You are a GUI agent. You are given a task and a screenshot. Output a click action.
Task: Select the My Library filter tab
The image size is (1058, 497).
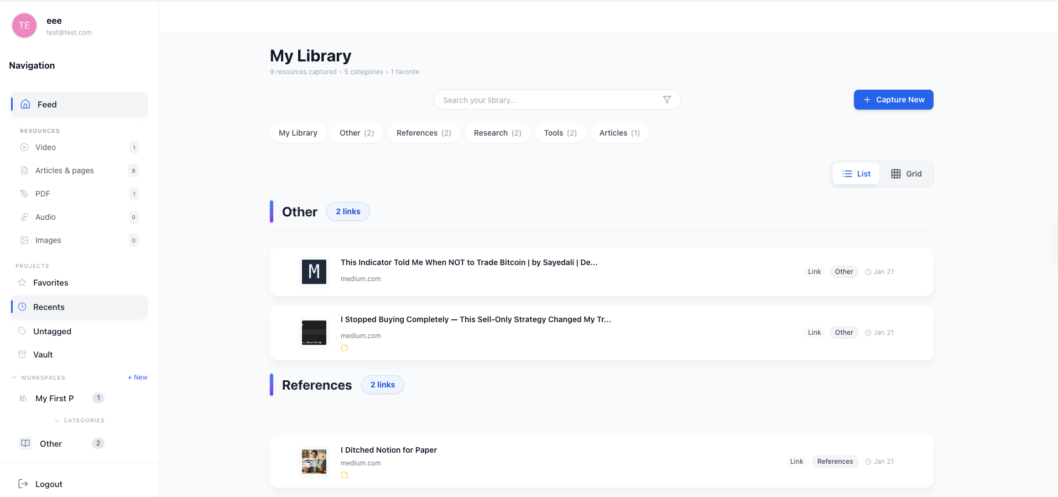point(298,133)
